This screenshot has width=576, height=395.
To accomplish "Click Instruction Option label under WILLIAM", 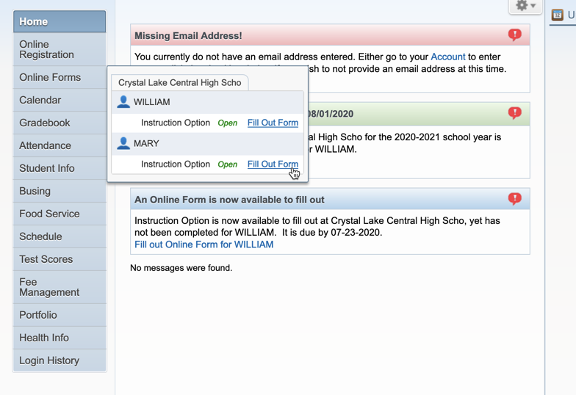I will click(x=176, y=123).
